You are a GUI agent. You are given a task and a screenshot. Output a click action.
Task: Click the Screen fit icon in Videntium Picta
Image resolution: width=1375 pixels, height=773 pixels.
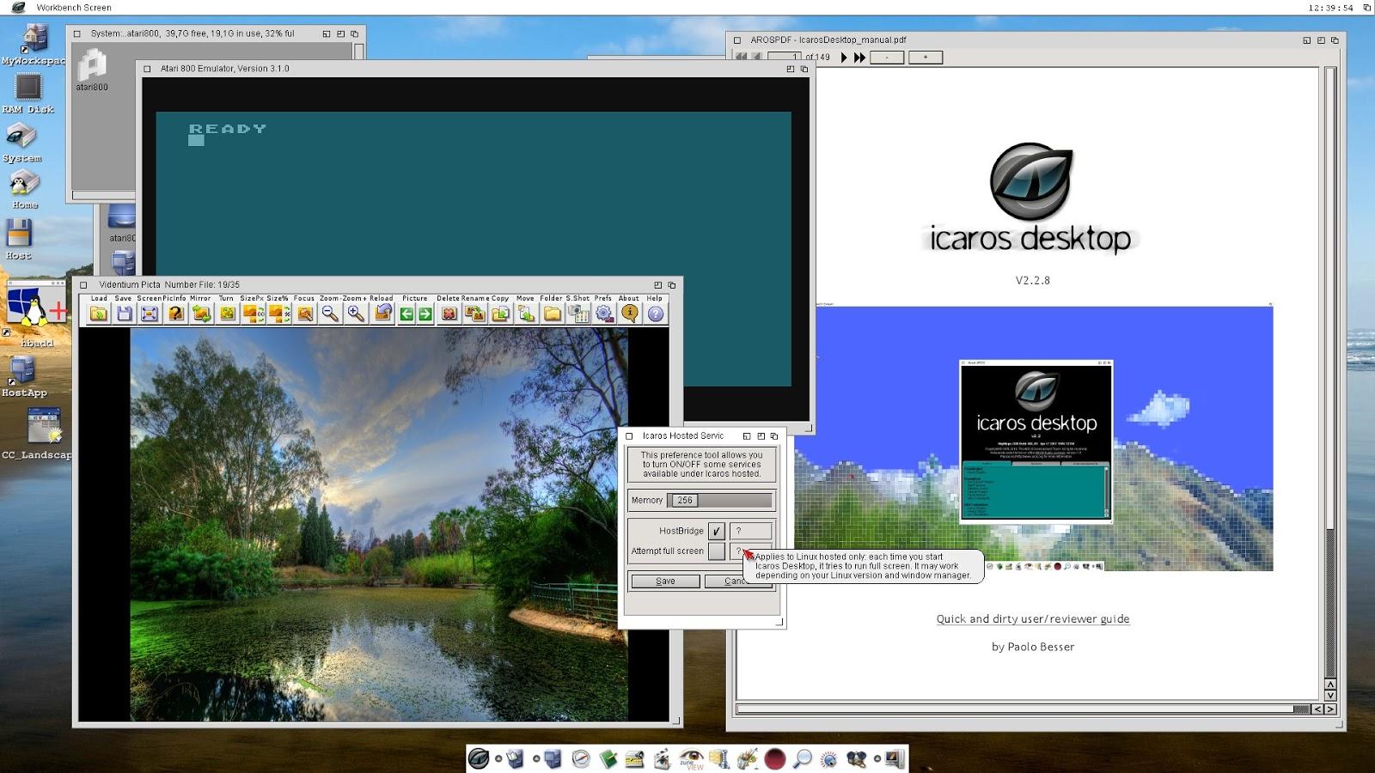click(x=150, y=313)
